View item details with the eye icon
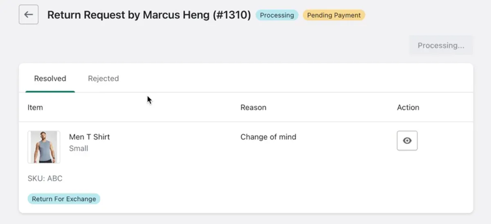This screenshot has width=491, height=224. (407, 140)
